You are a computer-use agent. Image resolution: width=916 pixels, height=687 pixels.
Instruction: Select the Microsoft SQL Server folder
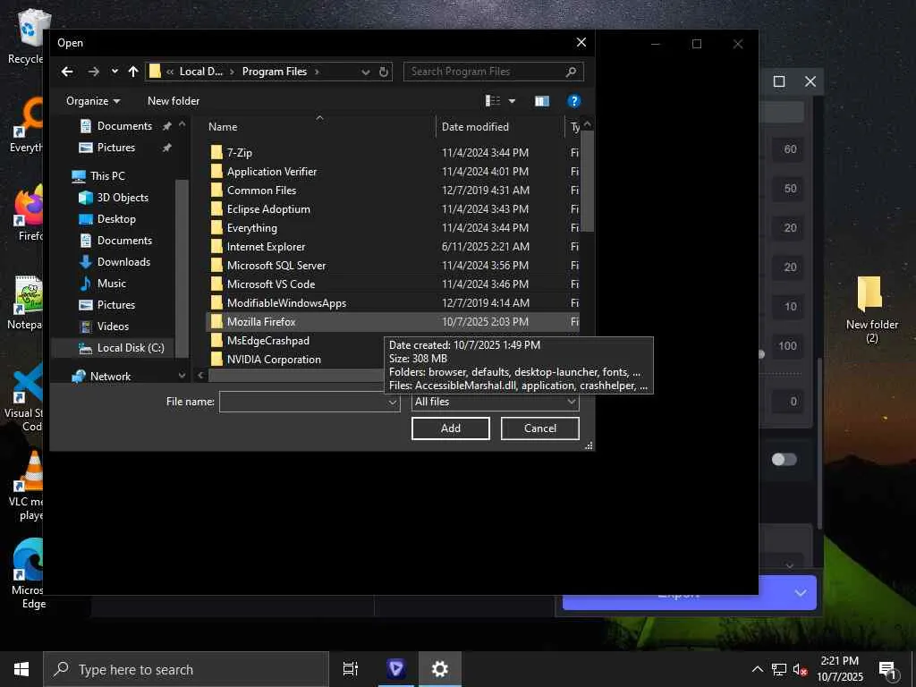tap(276, 266)
